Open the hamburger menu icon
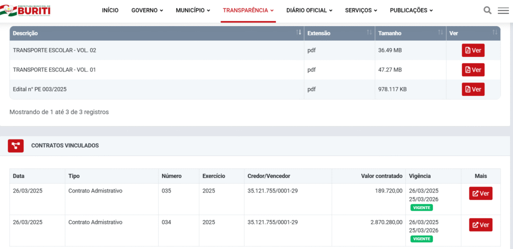 [503, 10]
